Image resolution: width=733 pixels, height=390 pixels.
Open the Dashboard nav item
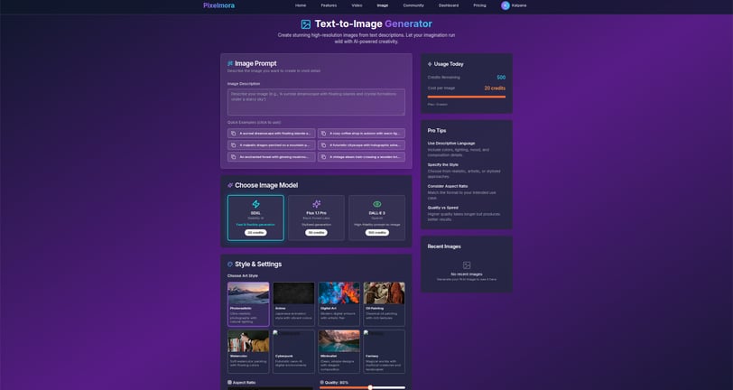coord(449,5)
